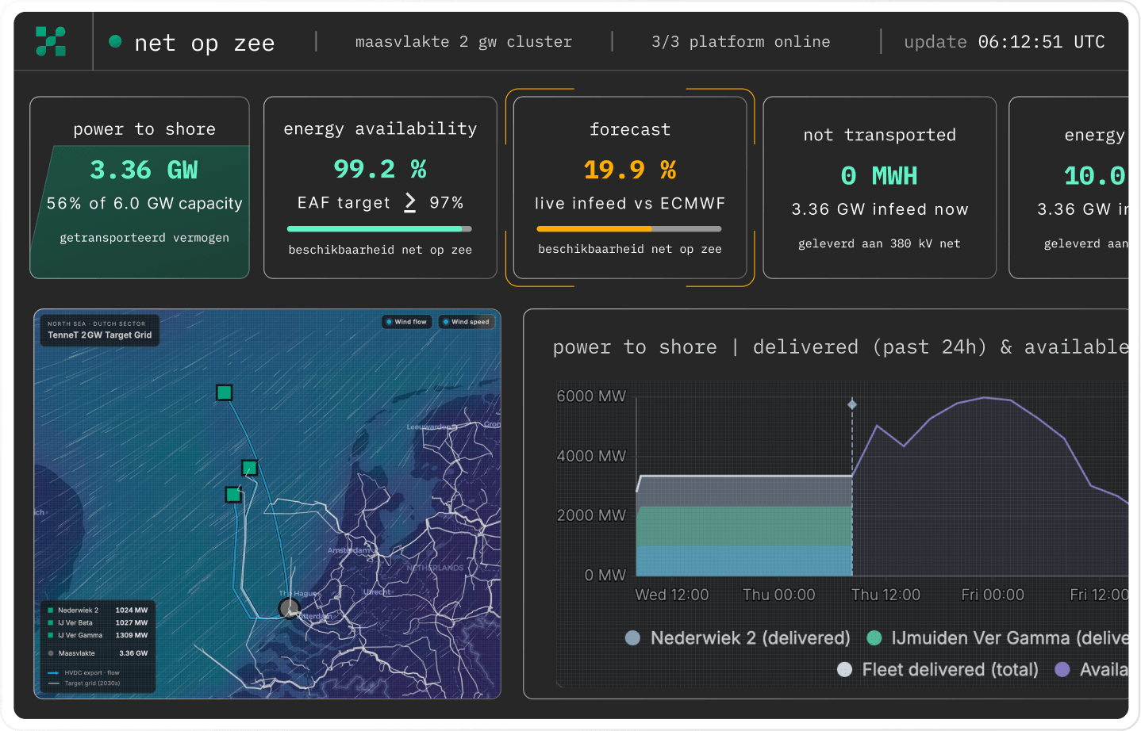
Task: Select the middle offshore platform marker
Action: (250, 468)
